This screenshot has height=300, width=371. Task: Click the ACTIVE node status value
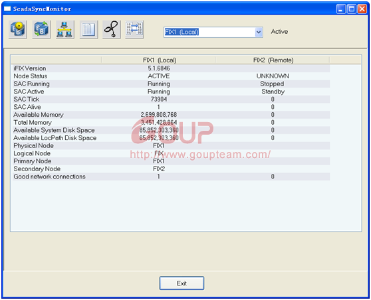pyautogui.click(x=159, y=76)
